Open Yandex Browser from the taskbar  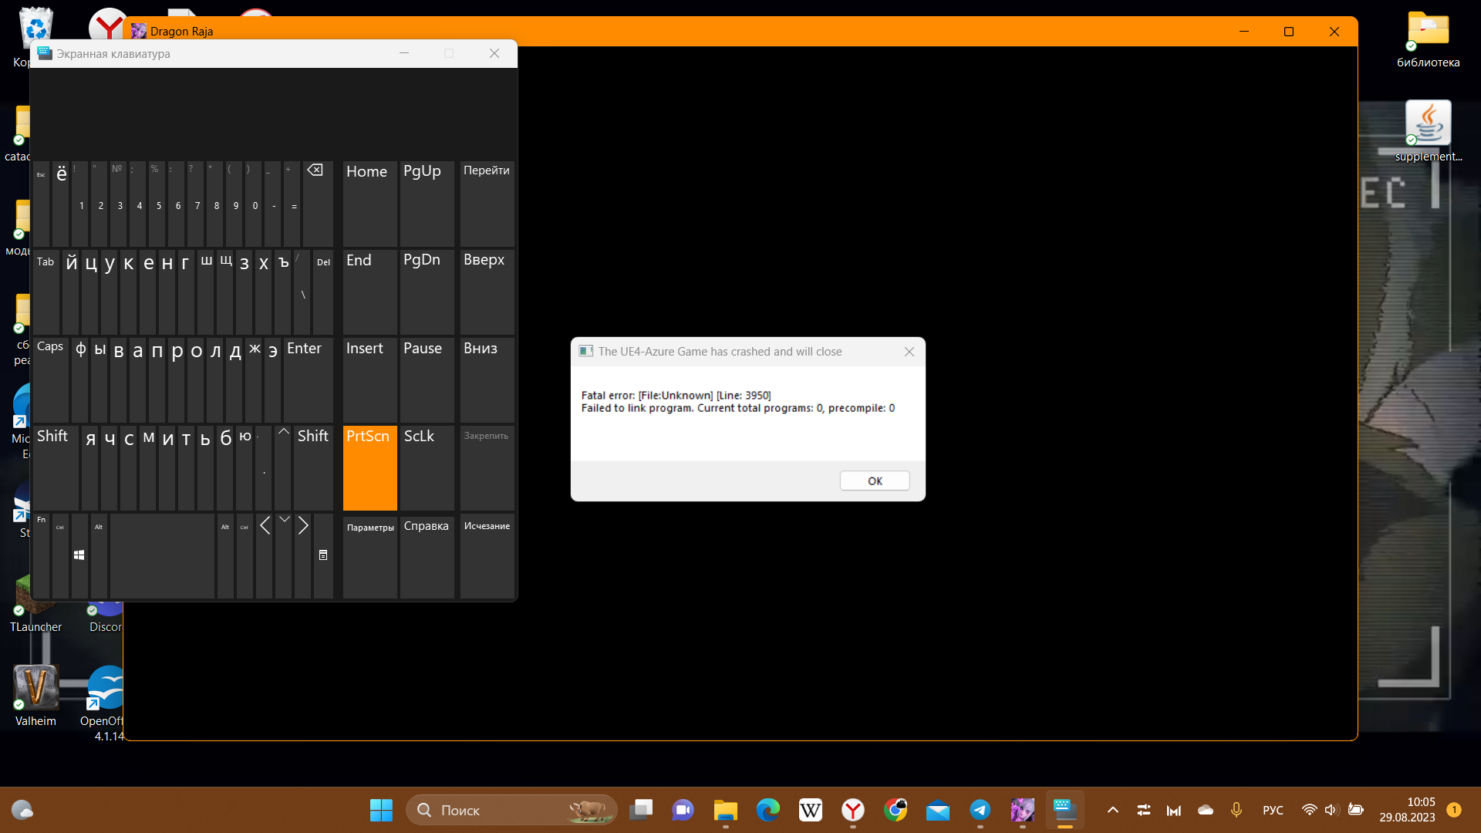click(852, 810)
